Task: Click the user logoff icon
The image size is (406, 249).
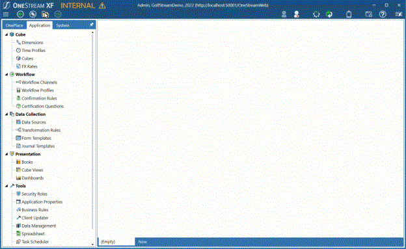Action: point(297,14)
